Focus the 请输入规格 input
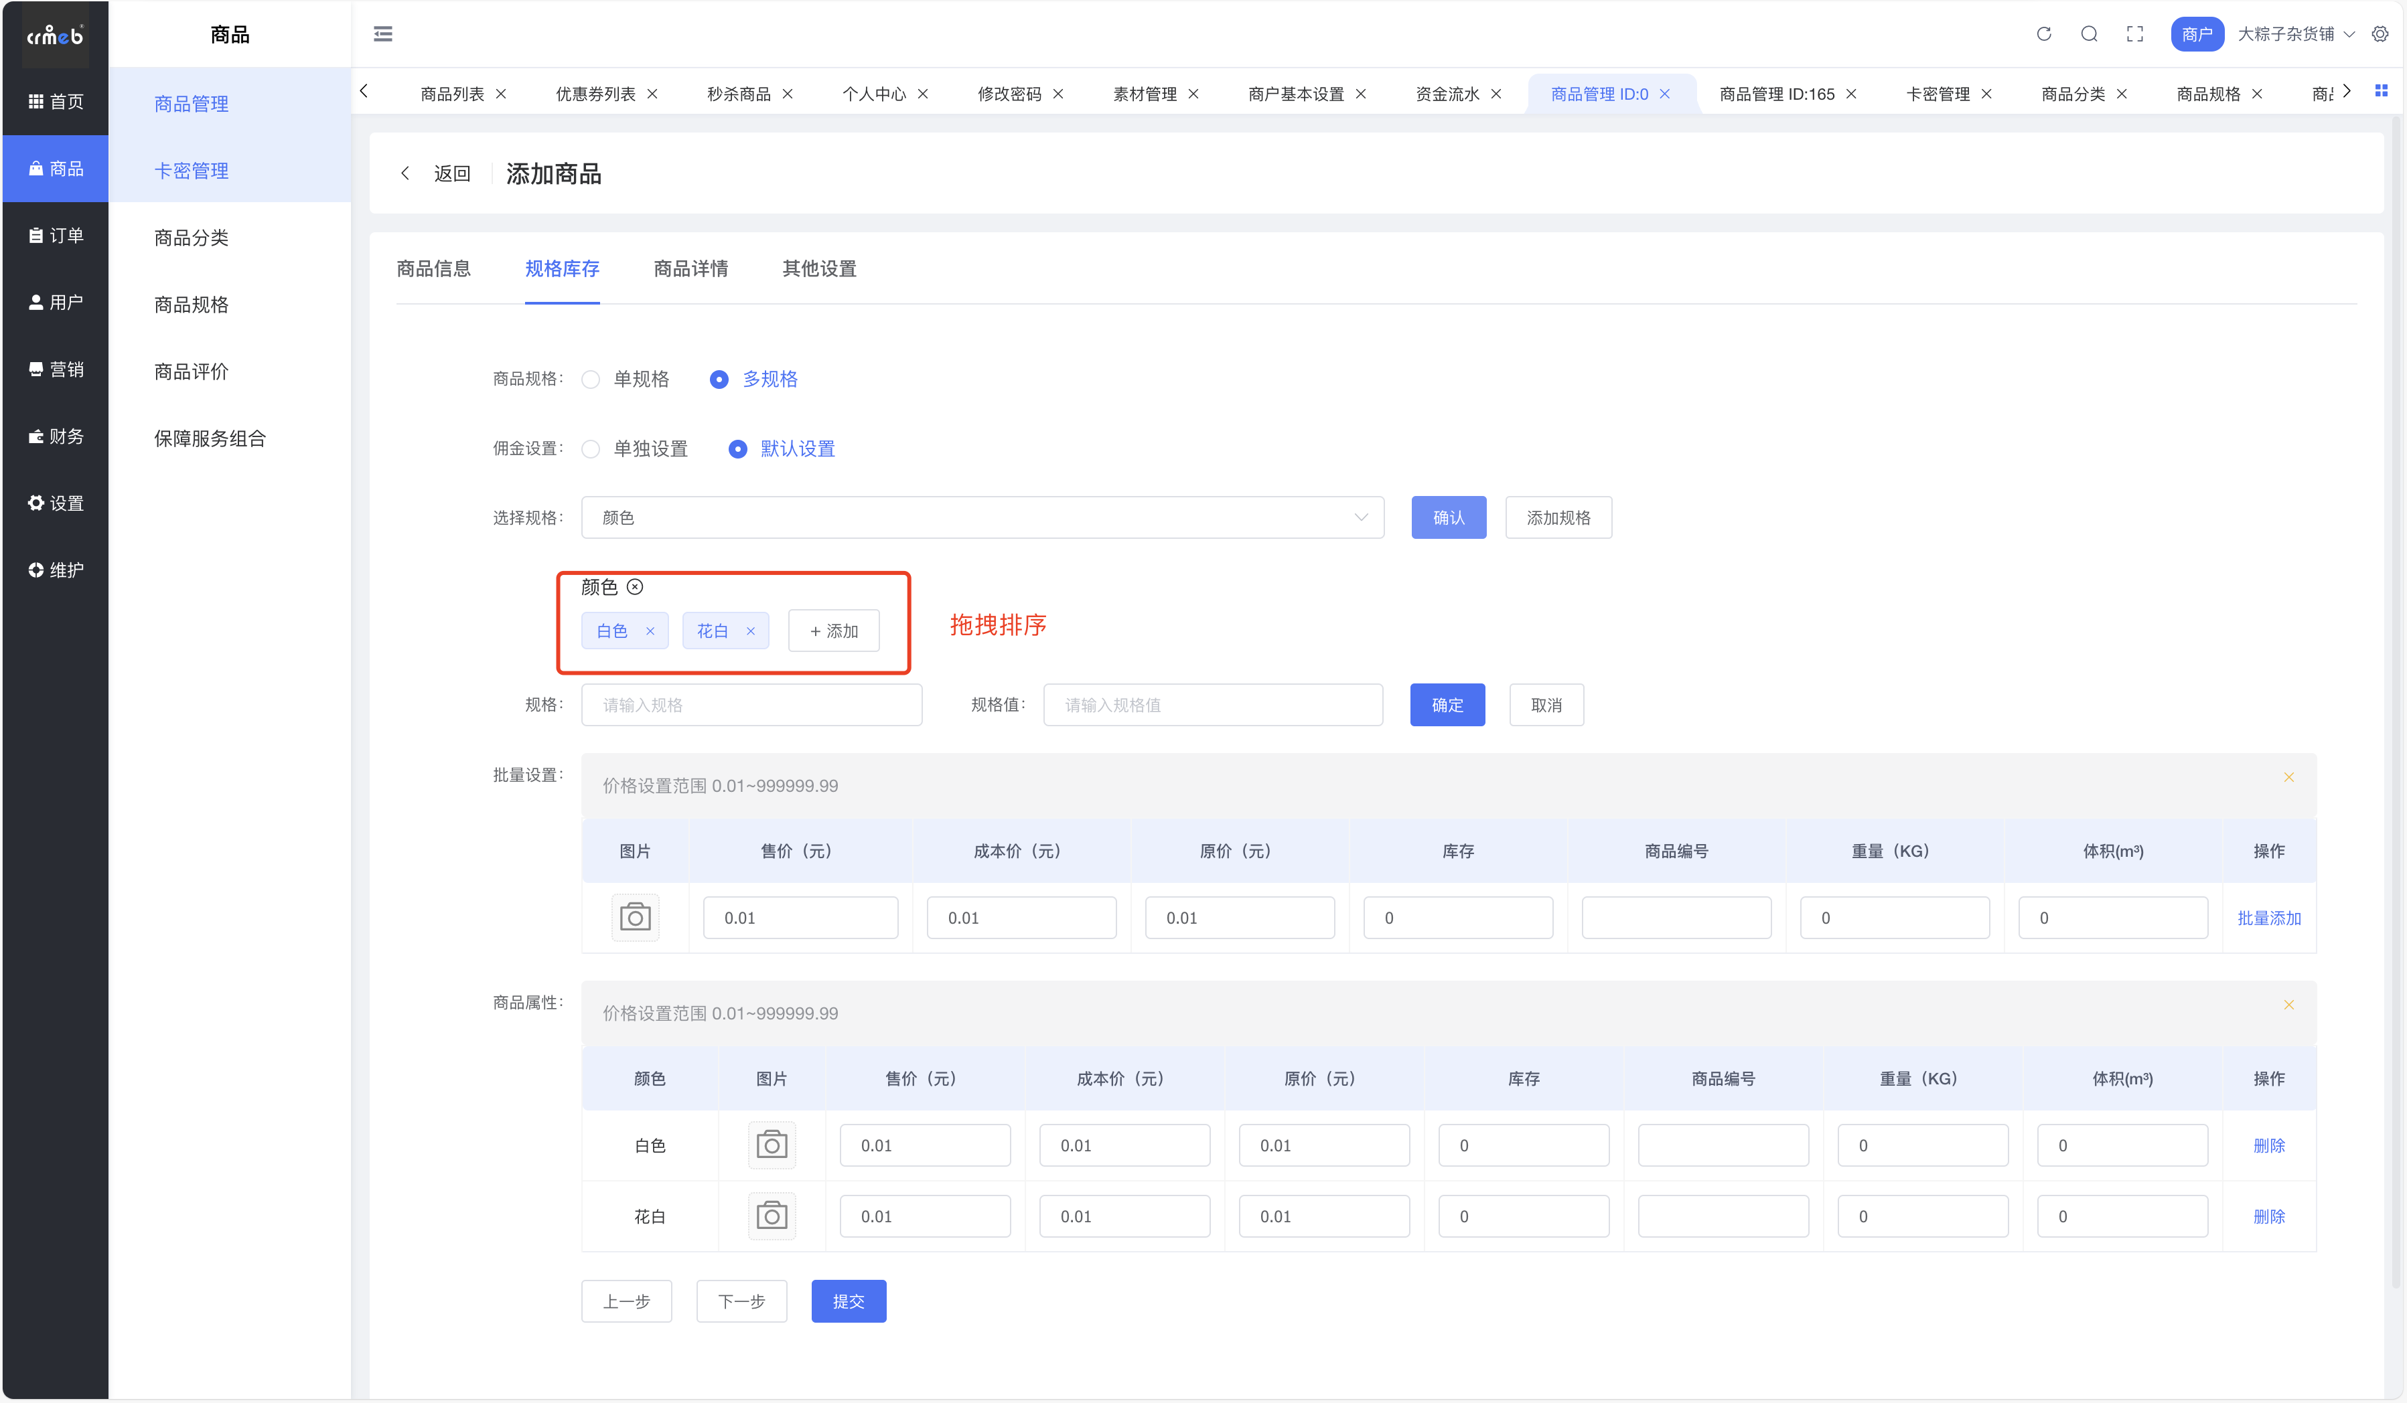The height and width of the screenshot is (1403, 2407). (751, 704)
